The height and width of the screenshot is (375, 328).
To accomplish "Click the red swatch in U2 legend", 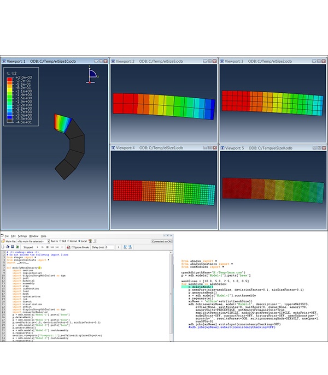I will (x=9, y=79).
